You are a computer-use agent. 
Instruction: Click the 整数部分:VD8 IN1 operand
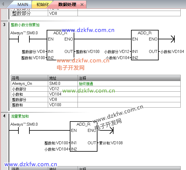coord(33,51)
